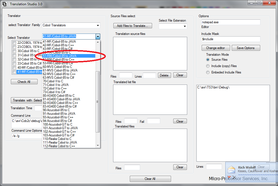Select 80-AS400 Cobol-85 to C
Screen dimensions: 278x186
(69, 96)
